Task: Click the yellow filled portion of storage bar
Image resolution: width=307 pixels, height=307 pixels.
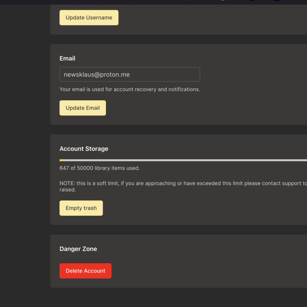Action: point(61,160)
